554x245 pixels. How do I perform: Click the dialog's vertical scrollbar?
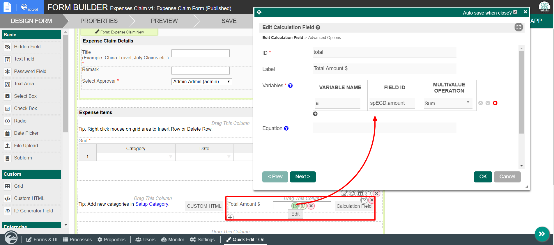[x=521, y=93]
